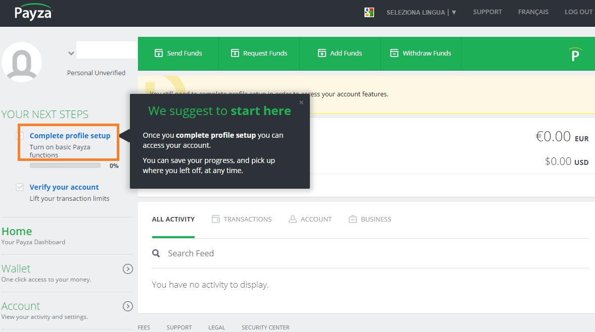Switch to the Business tab

click(376, 219)
